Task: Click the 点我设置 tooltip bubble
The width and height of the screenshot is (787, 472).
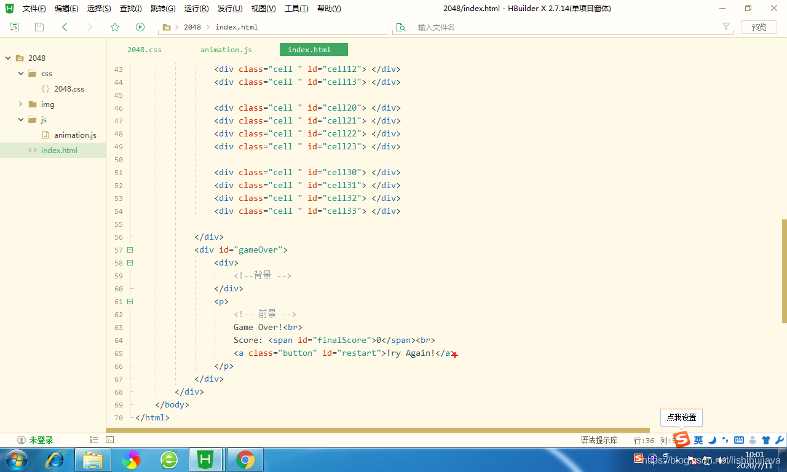Action: point(681,417)
